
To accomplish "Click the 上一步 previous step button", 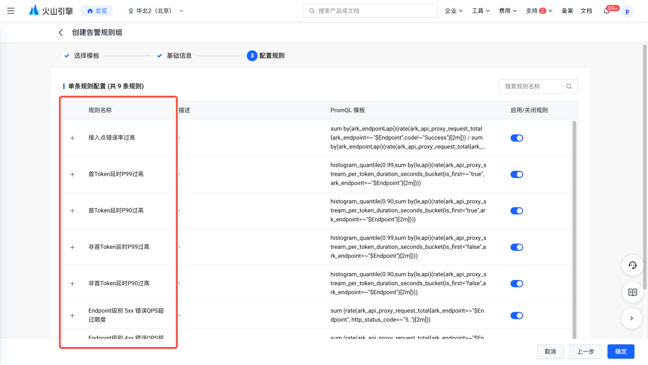I will click(x=586, y=351).
